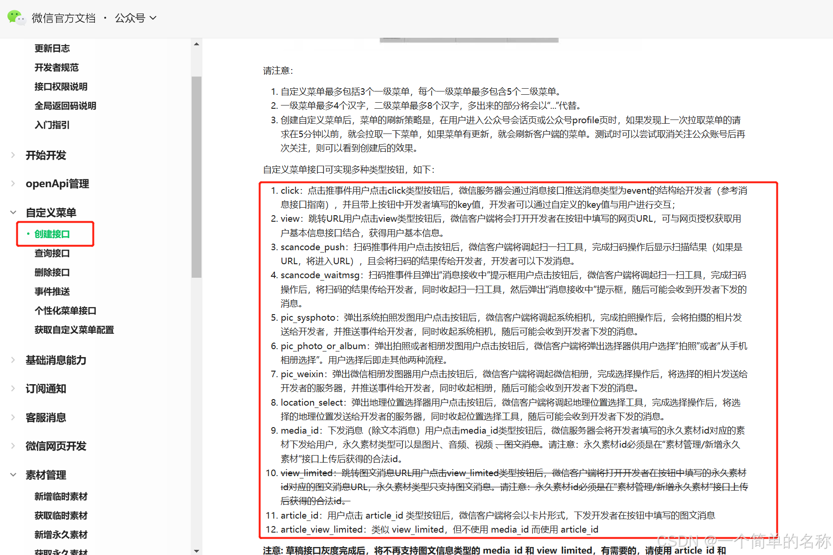833x555 pixels.
Task: Open 查询接口 page
Action: tap(52, 253)
